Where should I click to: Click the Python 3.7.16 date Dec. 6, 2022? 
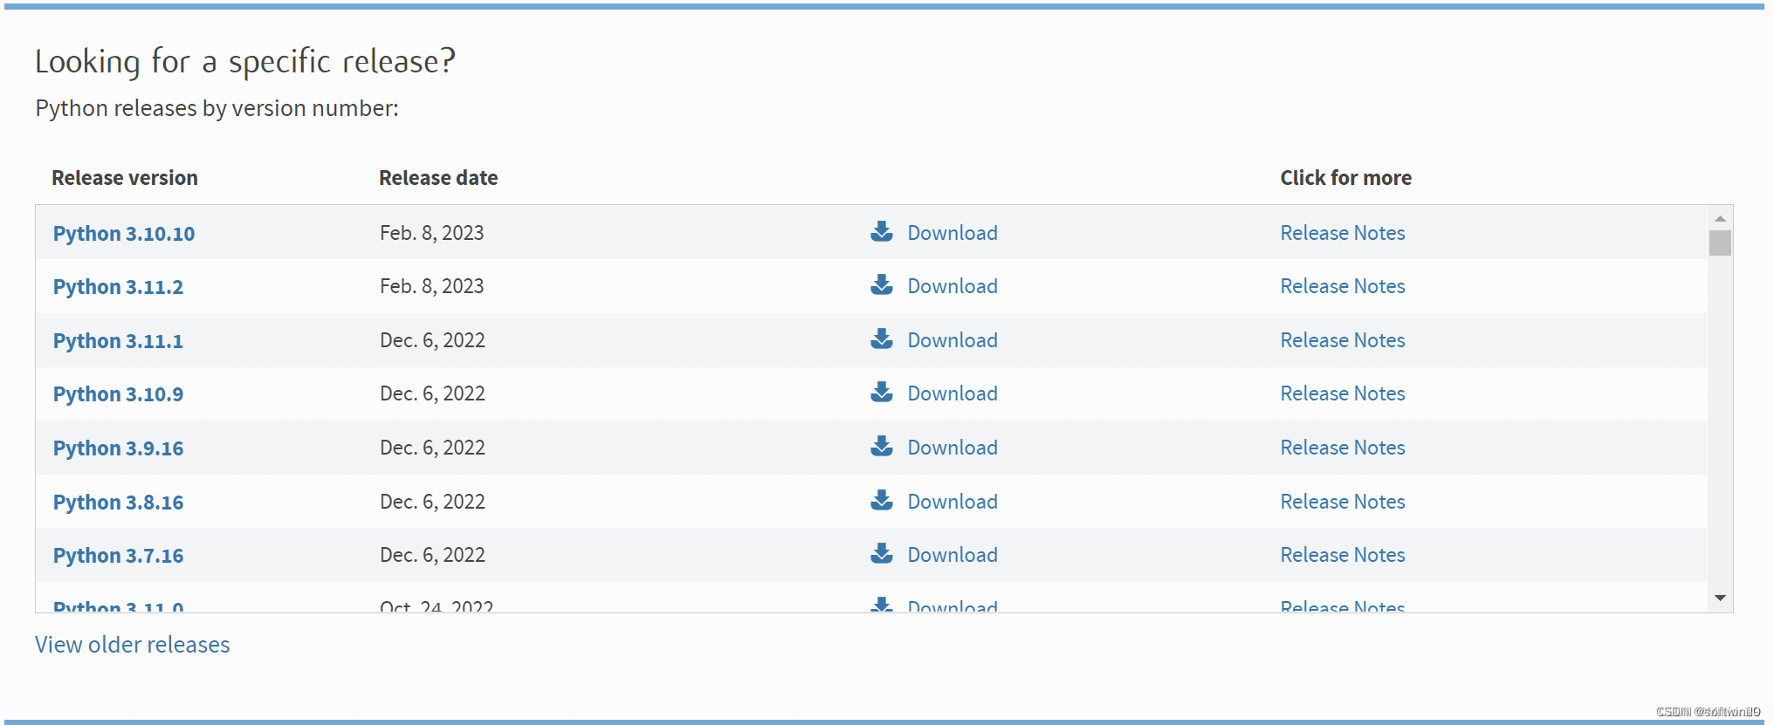coord(433,555)
